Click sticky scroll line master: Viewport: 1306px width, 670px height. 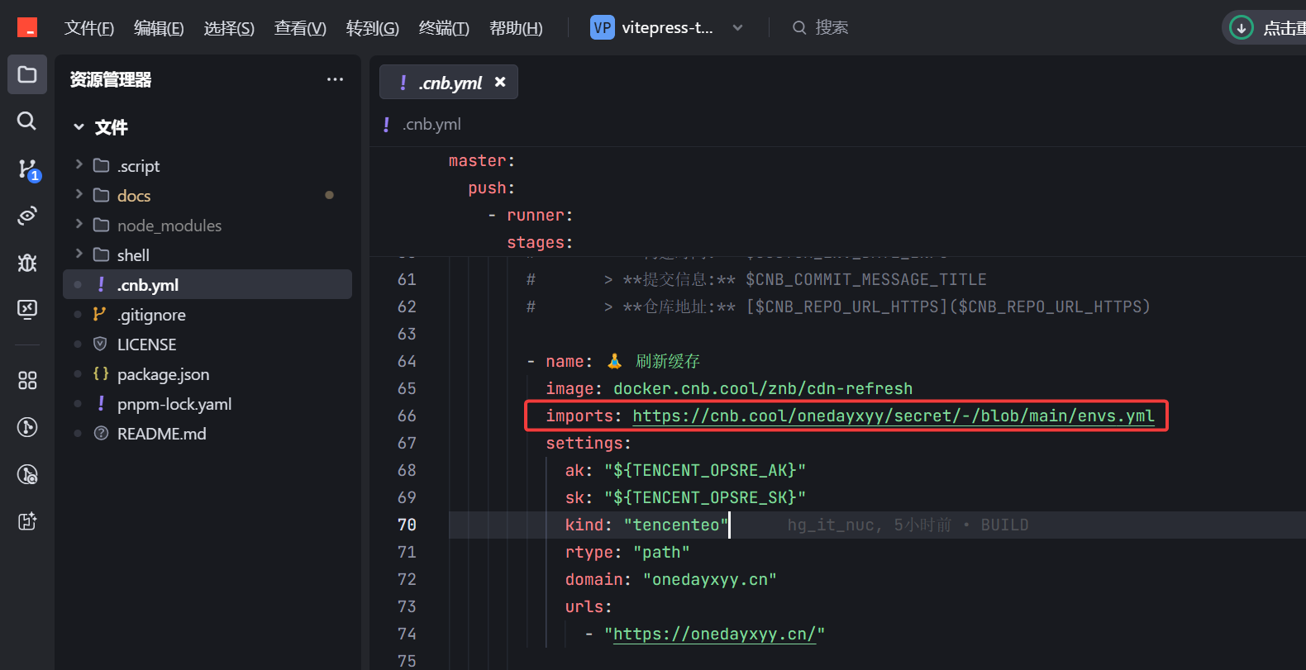481,160
